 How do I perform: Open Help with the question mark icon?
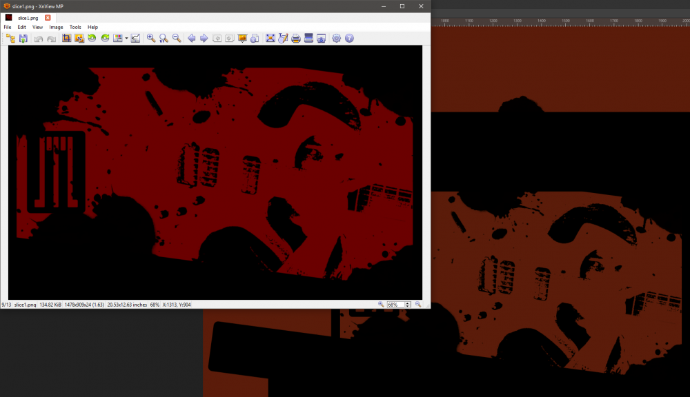(349, 38)
